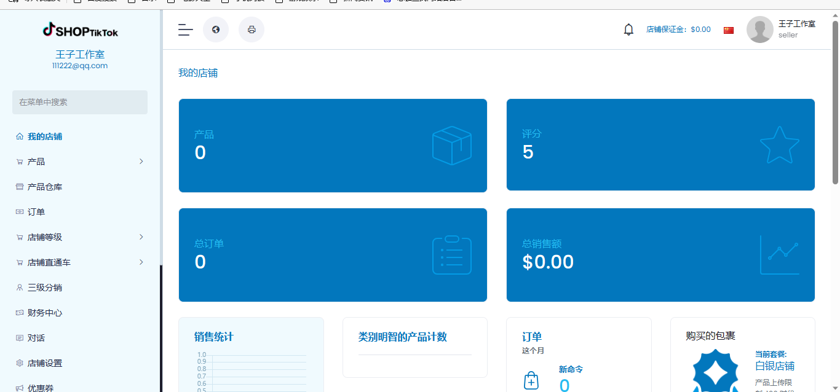840x392 pixels.
Task: Click the SHOP TikTok logo
Action: pos(80,30)
